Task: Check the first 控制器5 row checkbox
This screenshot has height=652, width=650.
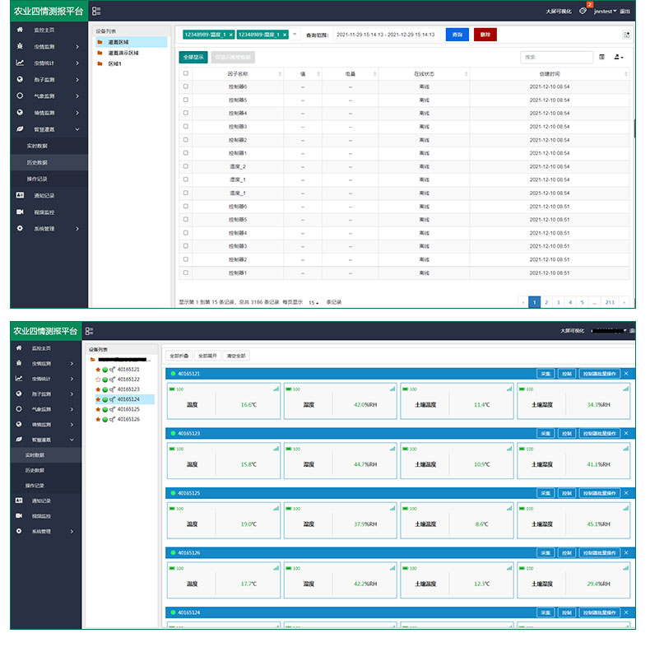Action: (185, 100)
